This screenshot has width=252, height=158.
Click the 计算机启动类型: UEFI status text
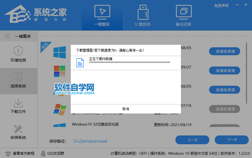point(129,154)
